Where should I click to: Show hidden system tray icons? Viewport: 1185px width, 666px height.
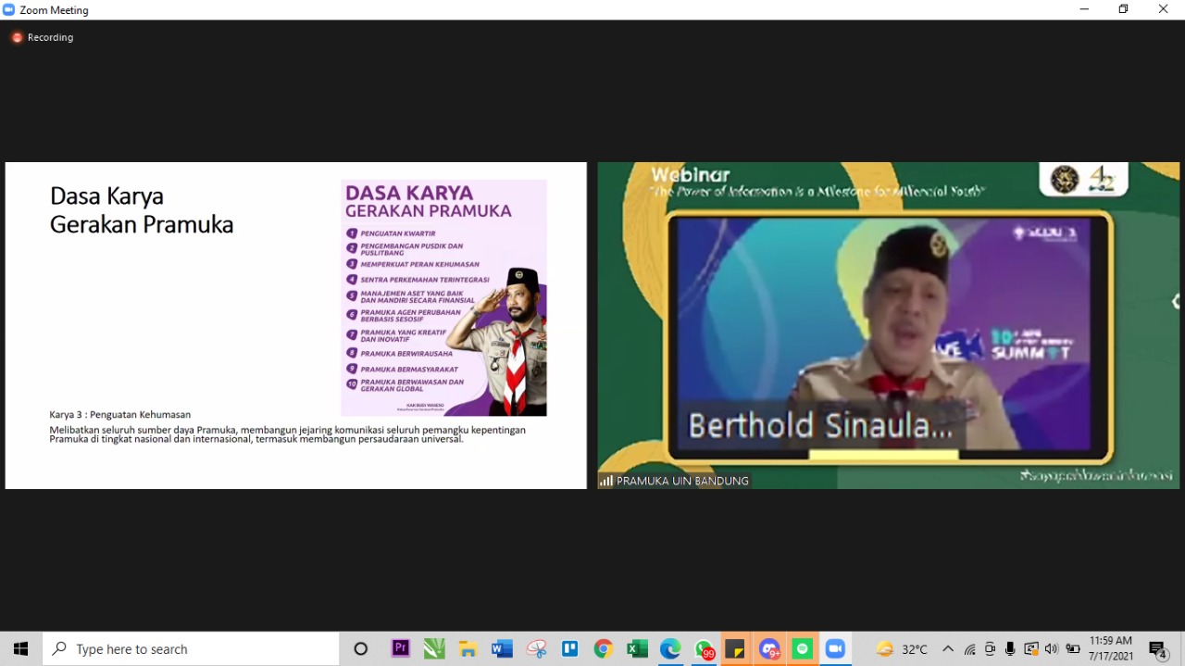tap(947, 648)
